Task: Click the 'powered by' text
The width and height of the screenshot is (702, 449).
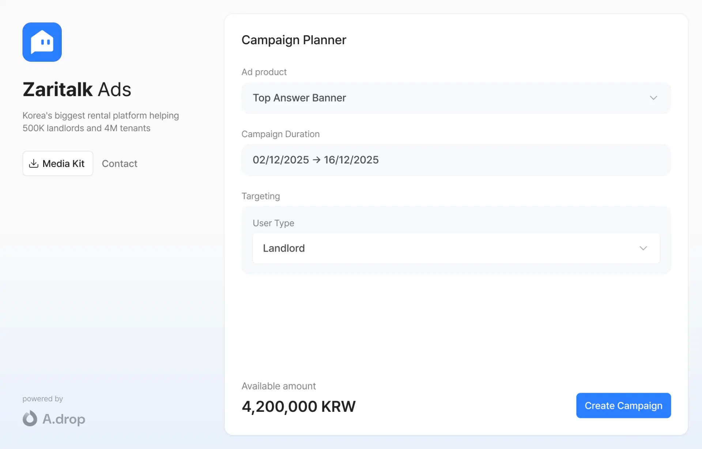Action: (x=43, y=399)
